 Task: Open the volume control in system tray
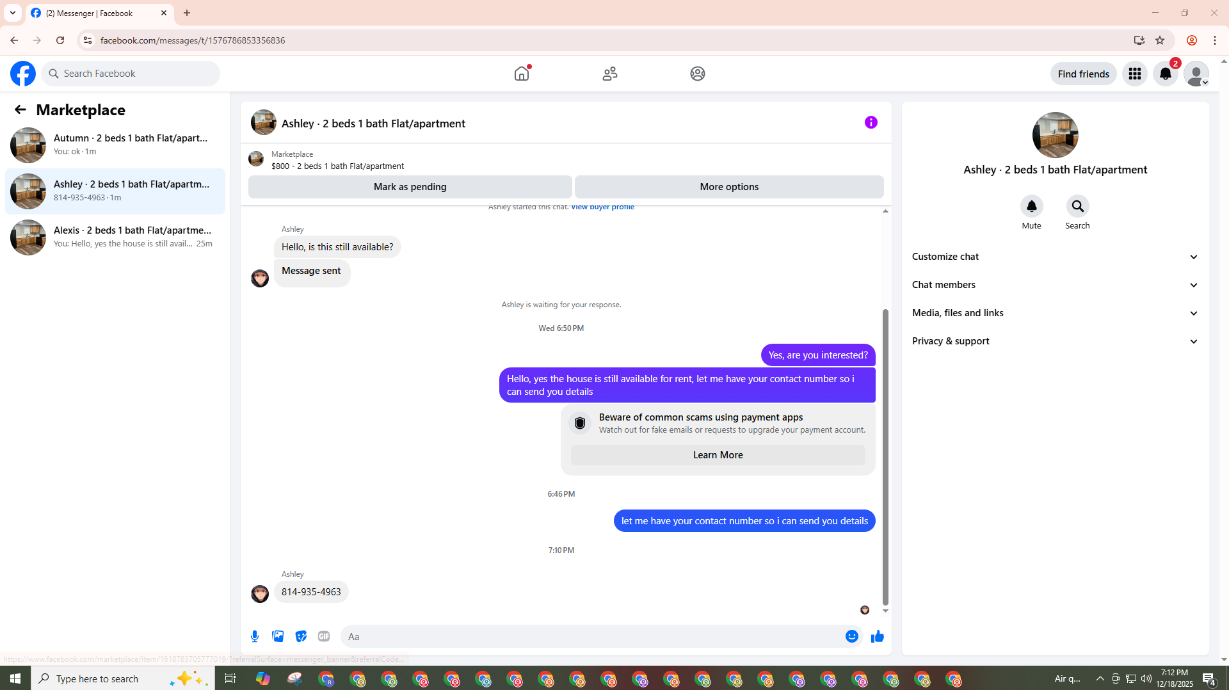pyautogui.click(x=1146, y=678)
